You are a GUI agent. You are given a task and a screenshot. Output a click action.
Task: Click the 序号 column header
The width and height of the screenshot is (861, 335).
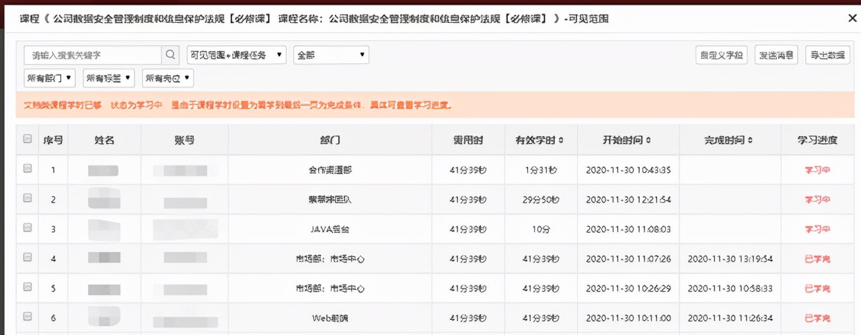click(53, 141)
